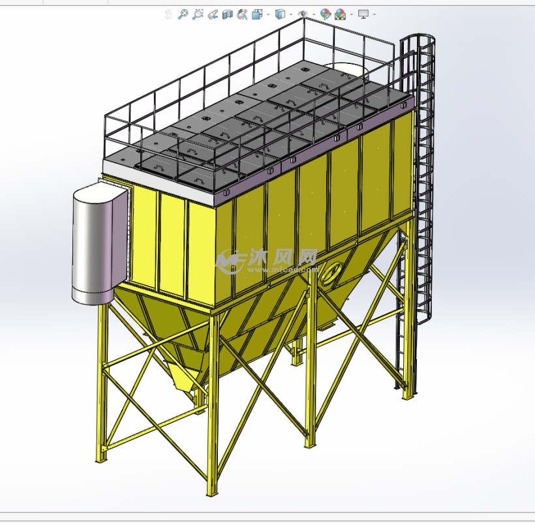Screen dimensions: 535x523
Task: Toggle the Section View tool
Action: click(227, 14)
